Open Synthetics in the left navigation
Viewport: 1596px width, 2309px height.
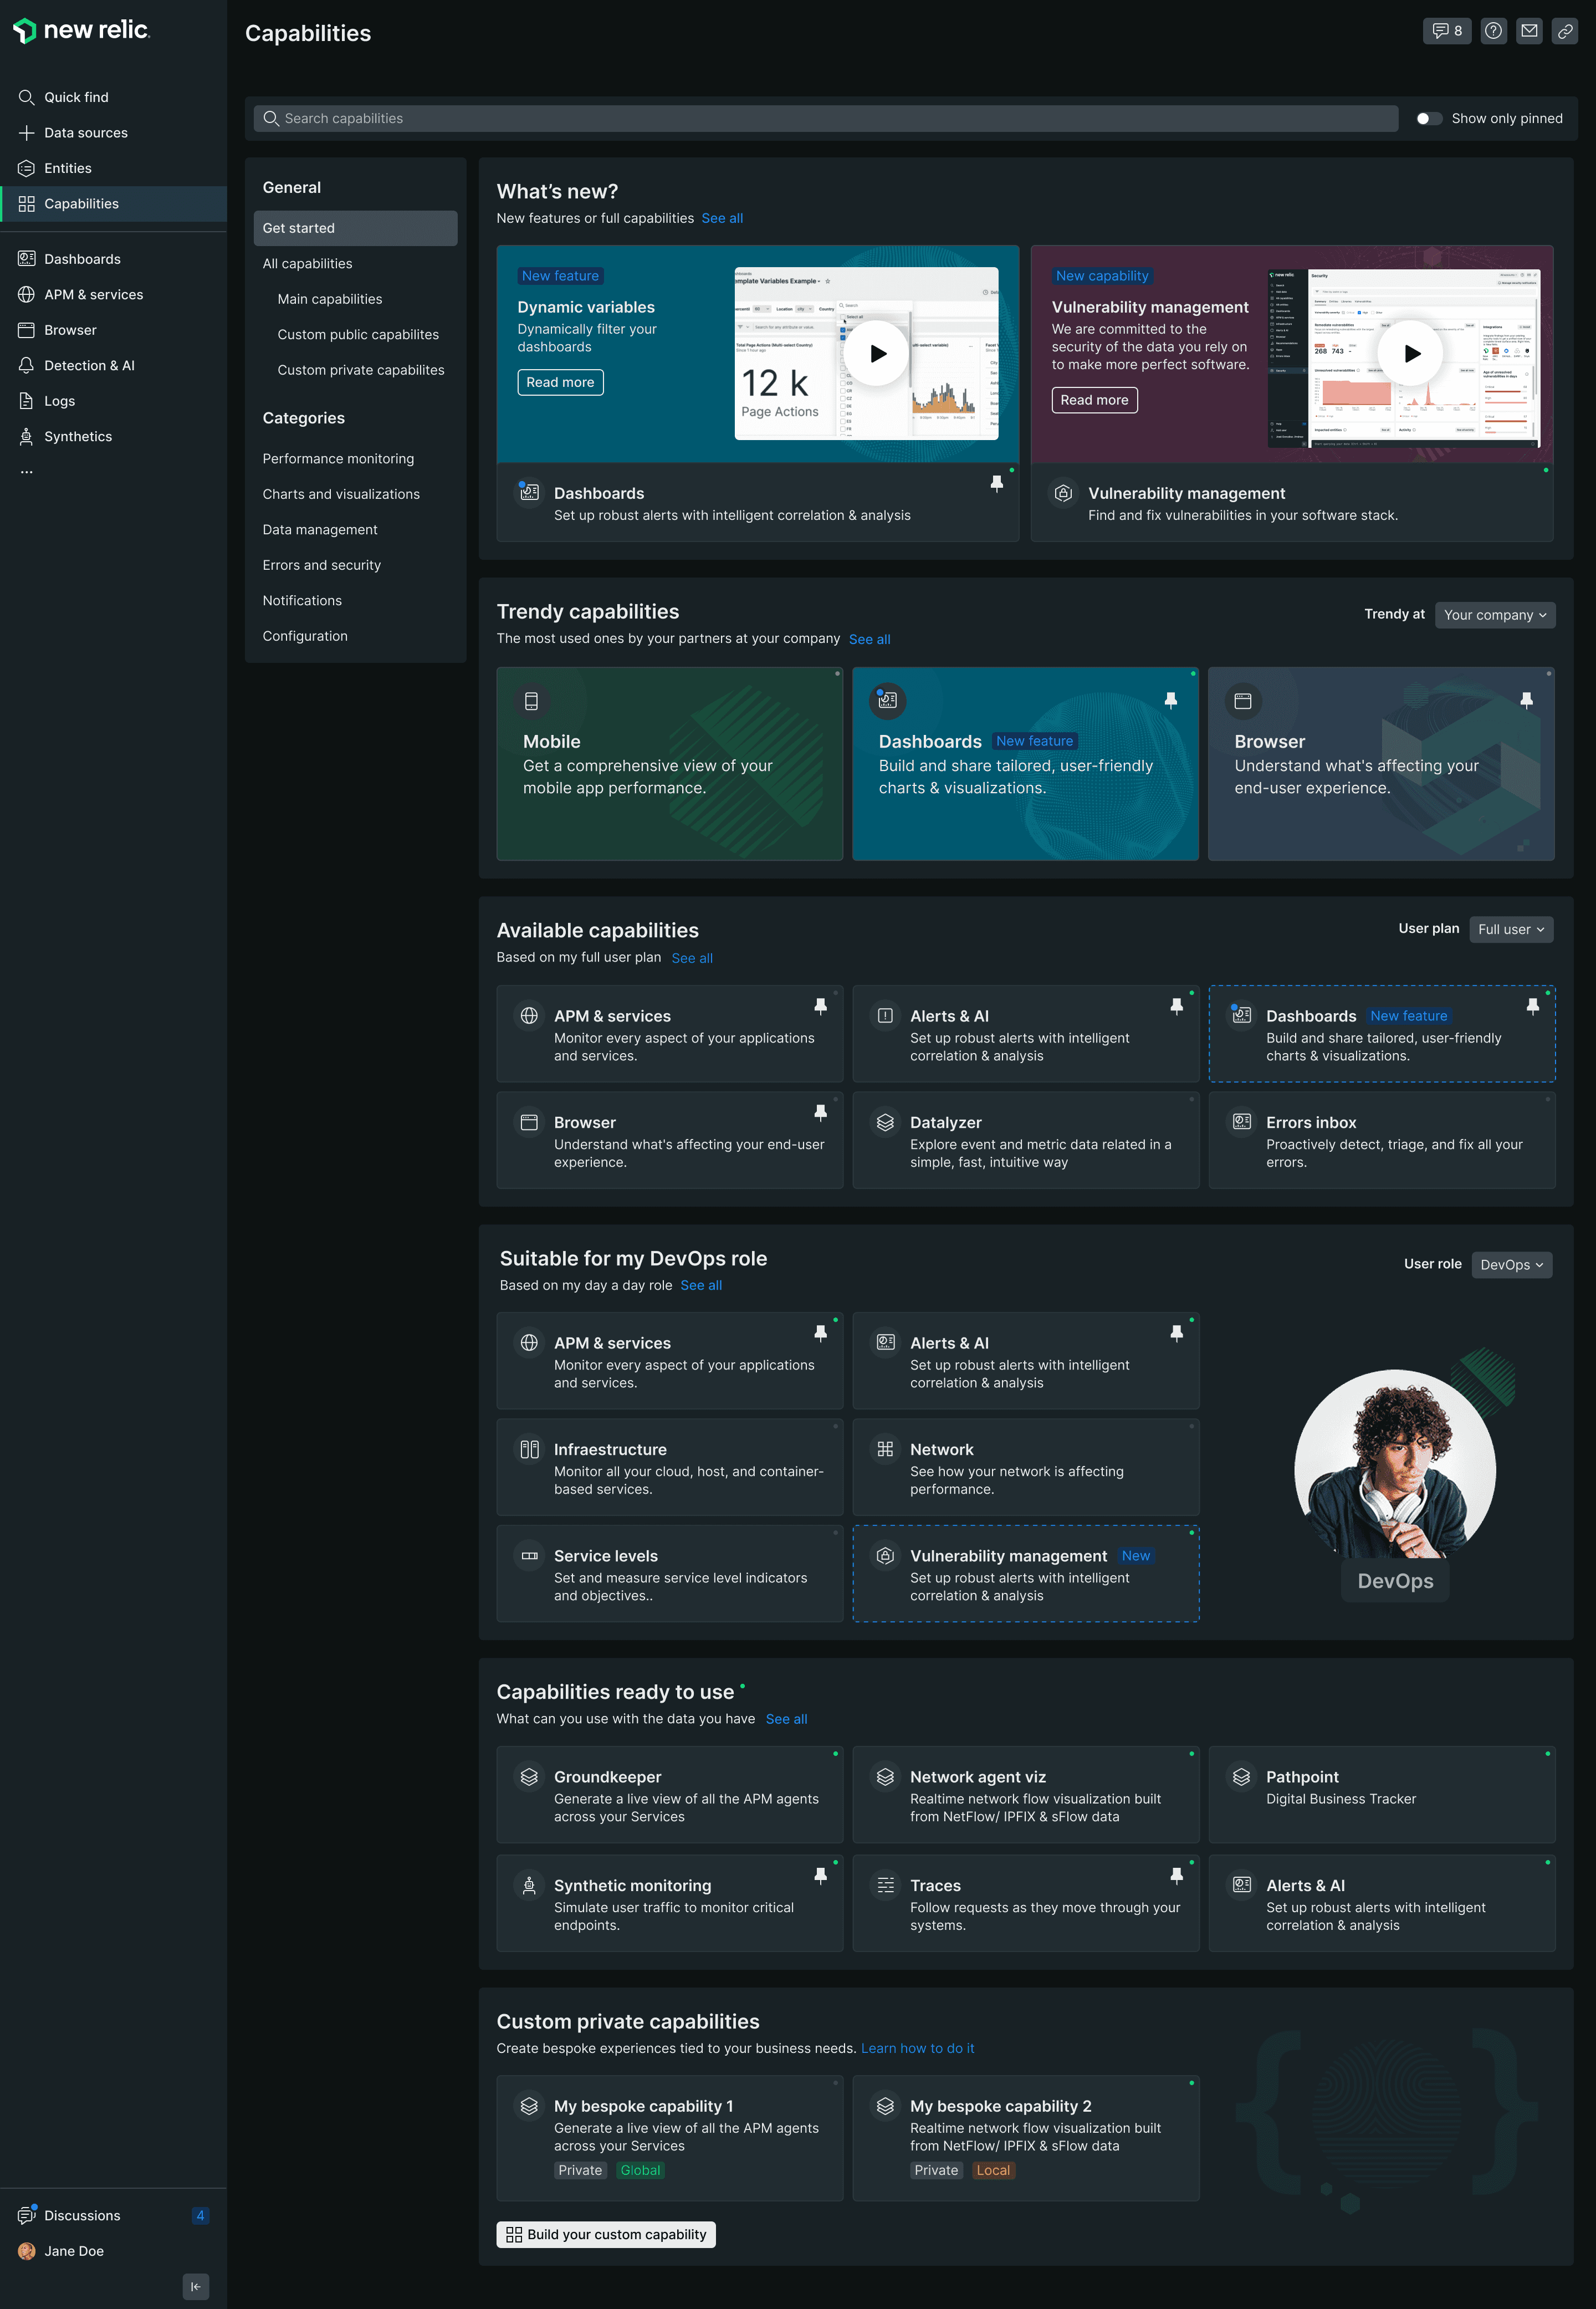[x=78, y=436]
